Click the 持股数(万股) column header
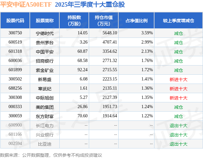 point(74,20)
